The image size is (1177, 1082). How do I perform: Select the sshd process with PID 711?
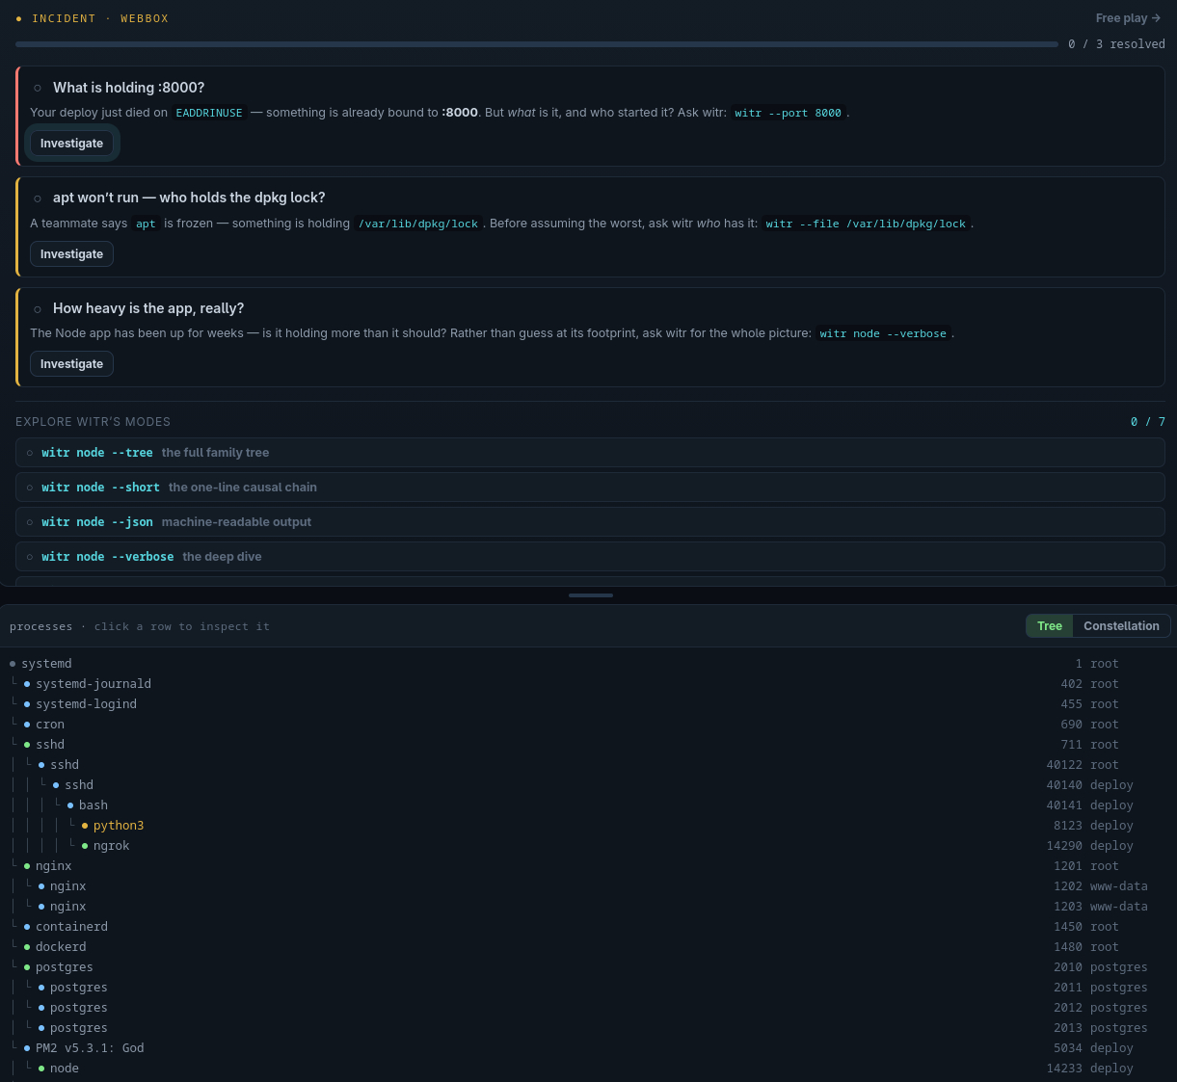(x=588, y=745)
